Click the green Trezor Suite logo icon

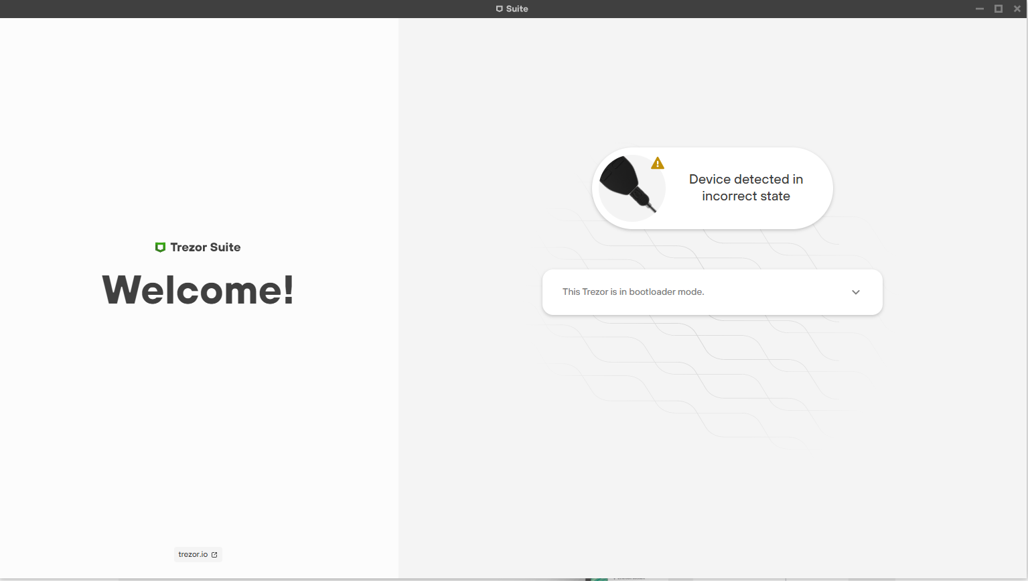pos(160,247)
